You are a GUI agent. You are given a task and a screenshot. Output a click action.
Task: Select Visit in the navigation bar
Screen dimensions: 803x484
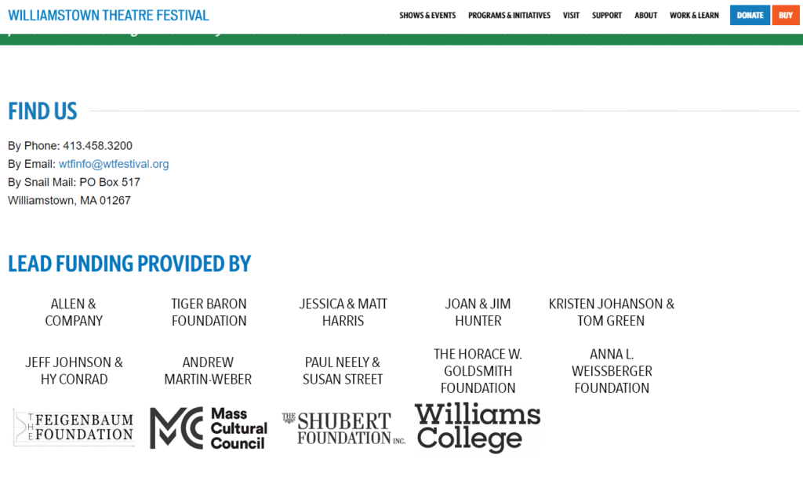pyautogui.click(x=571, y=16)
